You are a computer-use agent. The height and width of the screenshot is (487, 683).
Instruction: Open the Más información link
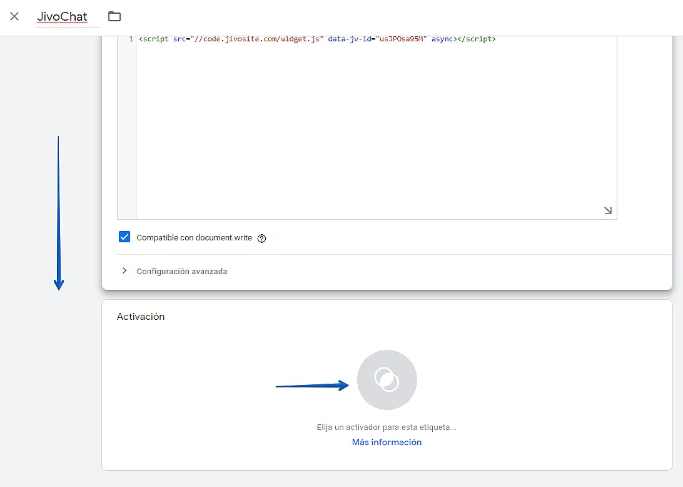(387, 442)
